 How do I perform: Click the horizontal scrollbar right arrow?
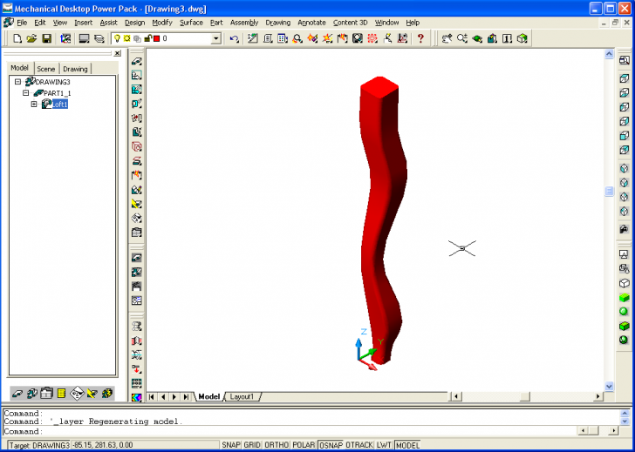[598, 396]
